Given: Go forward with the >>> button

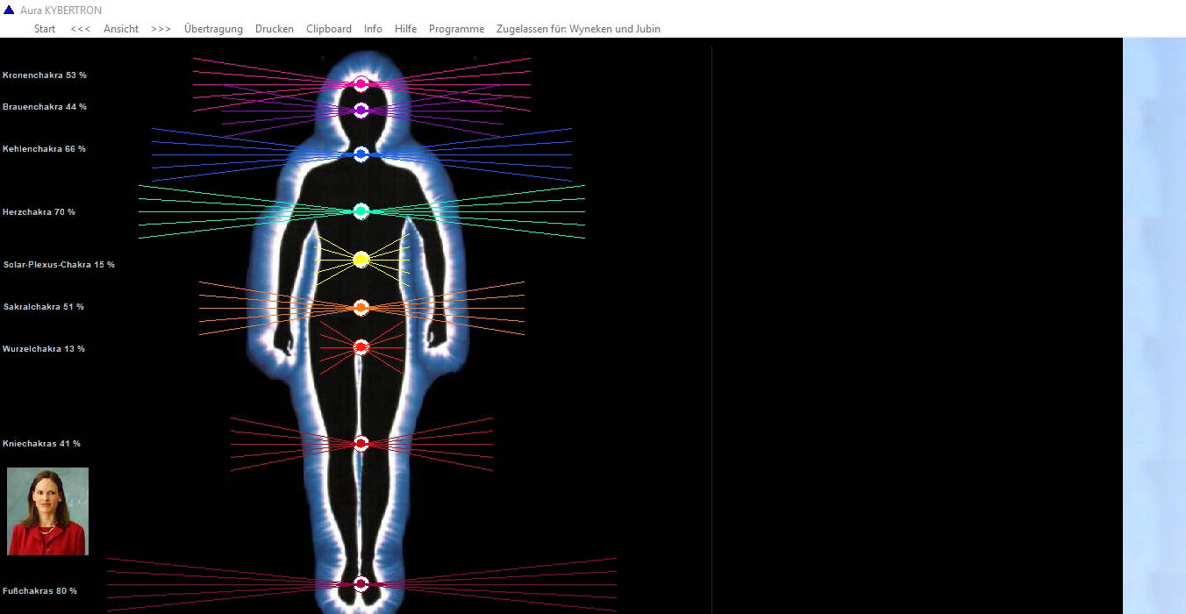Looking at the screenshot, I should click(x=161, y=29).
